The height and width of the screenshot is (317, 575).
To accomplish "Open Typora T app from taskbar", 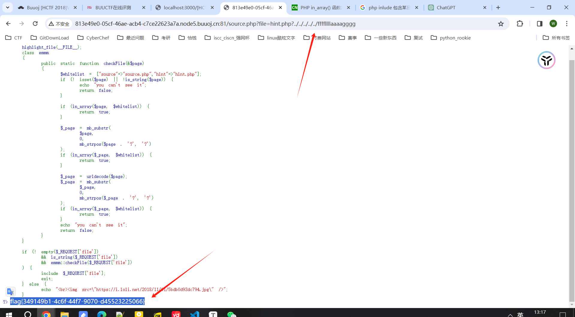I will (x=213, y=314).
